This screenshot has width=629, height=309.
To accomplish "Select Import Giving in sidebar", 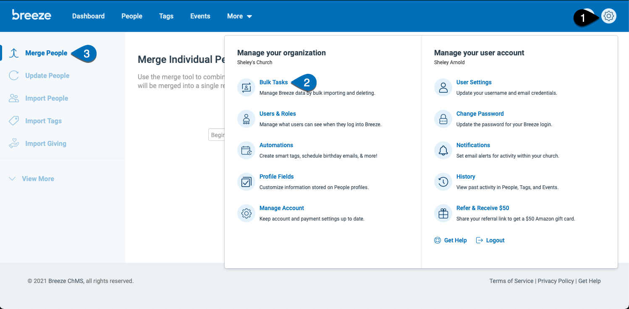I will pyautogui.click(x=46, y=143).
